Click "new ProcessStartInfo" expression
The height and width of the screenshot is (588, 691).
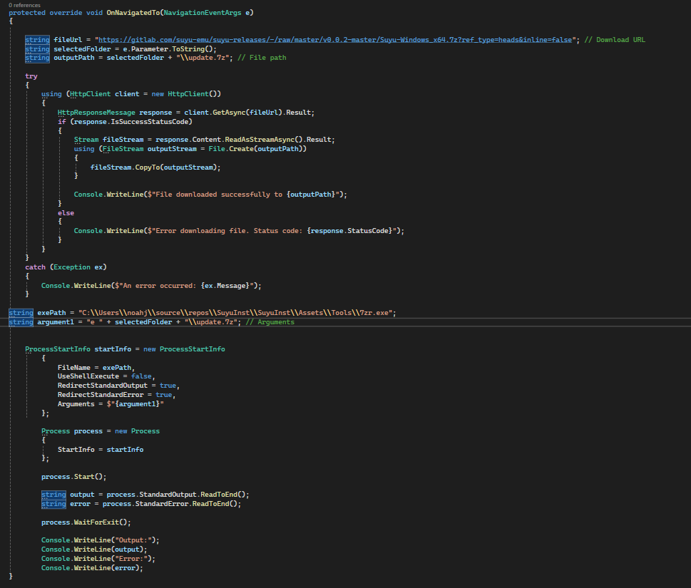tap(184, 349)
